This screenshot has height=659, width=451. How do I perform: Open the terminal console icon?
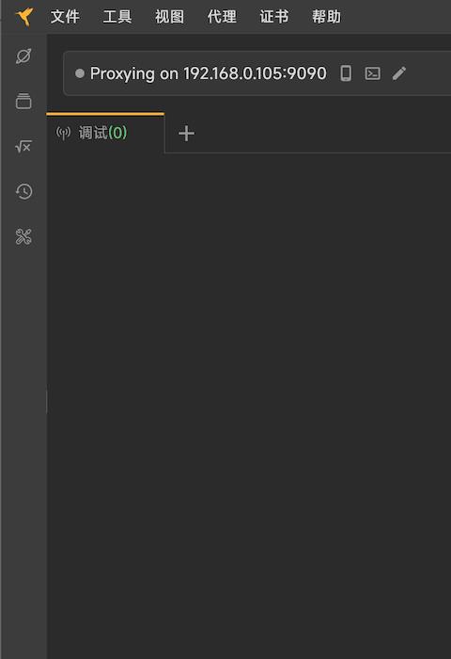pos(373,73)
